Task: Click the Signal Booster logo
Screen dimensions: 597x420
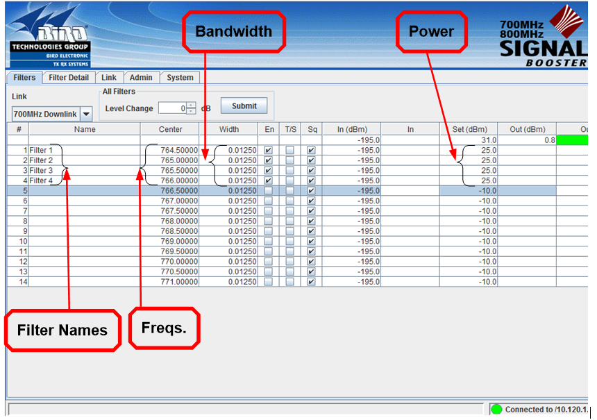Action: point(544,36)
